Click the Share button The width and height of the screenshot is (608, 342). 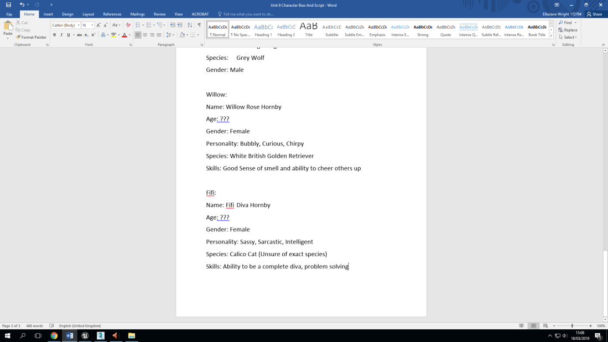tap(595, 14)
